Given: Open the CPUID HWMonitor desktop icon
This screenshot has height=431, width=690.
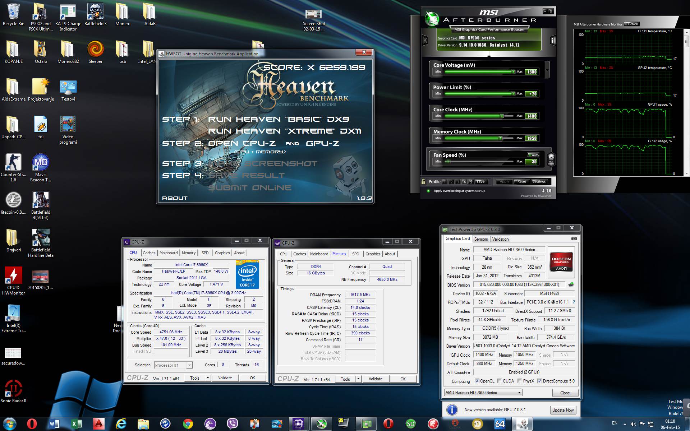Looking at the screenshot, I should pyautogui.click(x=14, y=281).
